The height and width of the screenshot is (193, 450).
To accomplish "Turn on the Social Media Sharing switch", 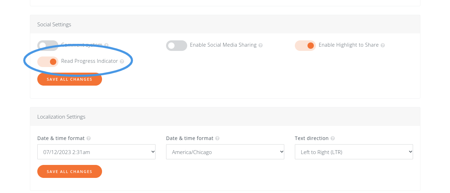I will tap(177, 45).
